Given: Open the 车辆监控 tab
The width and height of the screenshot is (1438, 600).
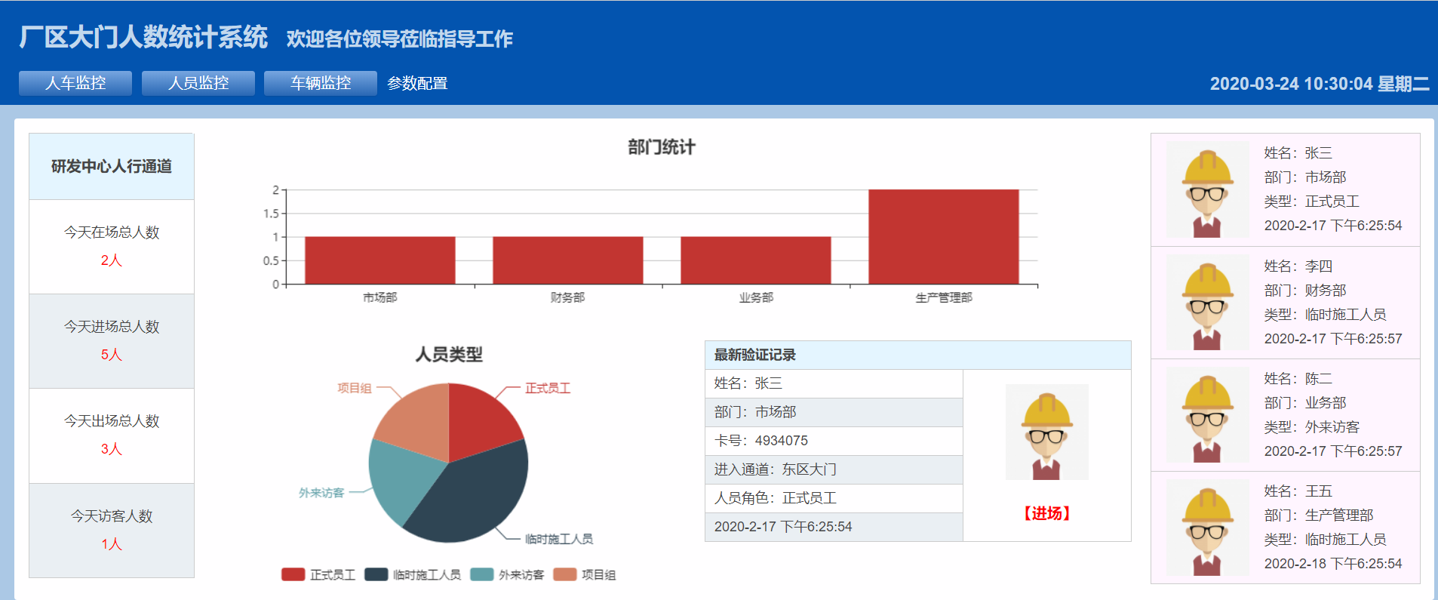Looking at the screenshot, I should (321, 83).
